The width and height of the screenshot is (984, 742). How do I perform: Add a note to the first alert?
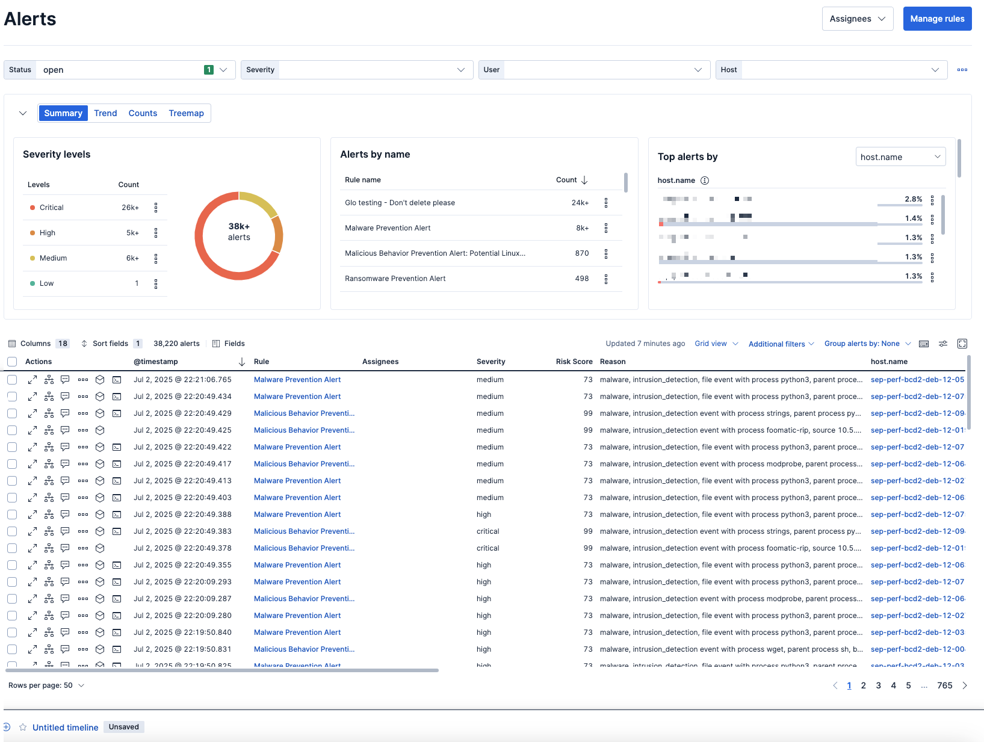click(x=65, y=380)
